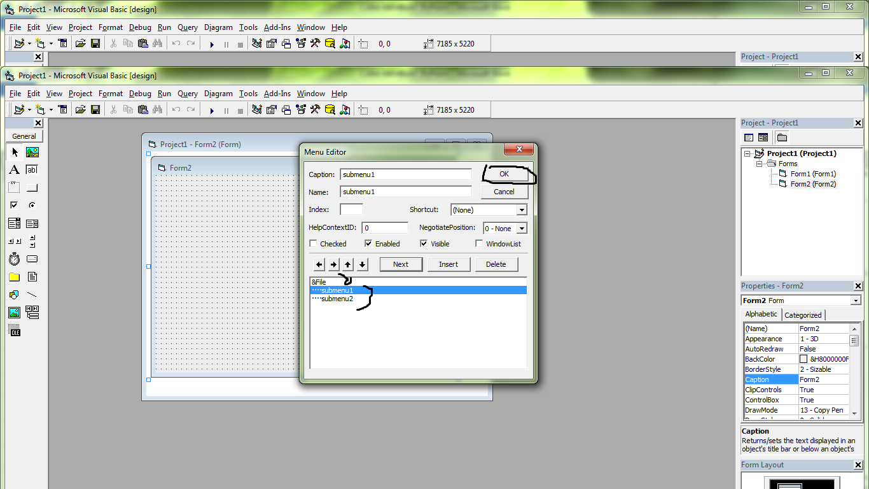The height and width of the screenshot is (489, 869).
Task: Select the Shape control in the toolbox
Action: tap(15, 295)
